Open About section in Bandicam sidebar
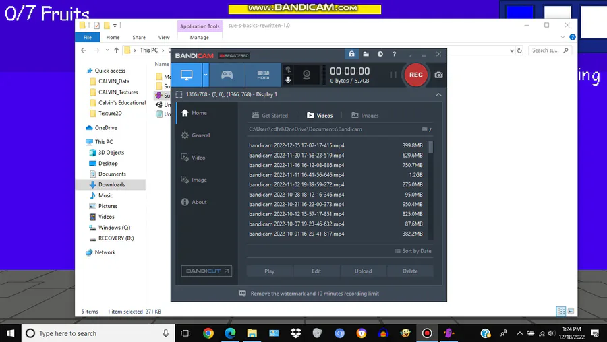The image size is (607, 342). (x=207, y=202)
